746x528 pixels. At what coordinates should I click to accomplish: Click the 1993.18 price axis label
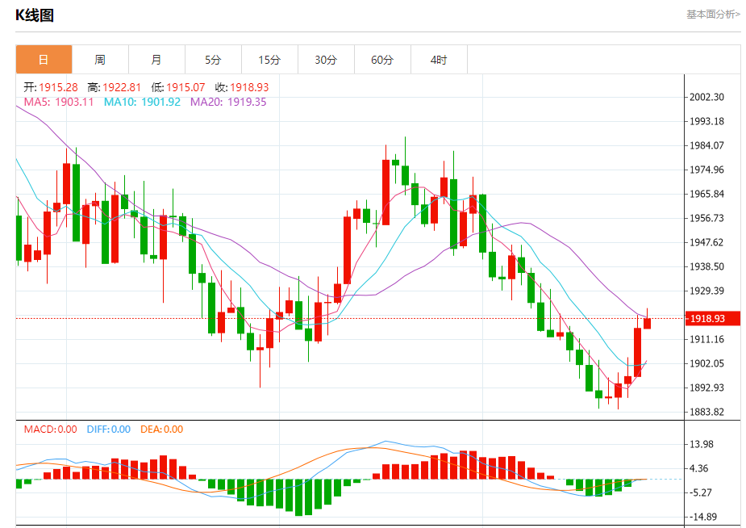point(707,121)
